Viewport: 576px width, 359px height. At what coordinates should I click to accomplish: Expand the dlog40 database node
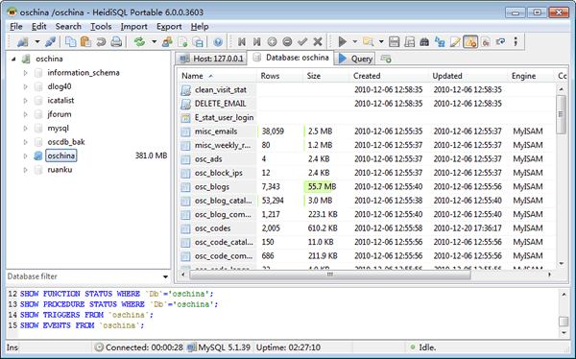coord(25,86)
